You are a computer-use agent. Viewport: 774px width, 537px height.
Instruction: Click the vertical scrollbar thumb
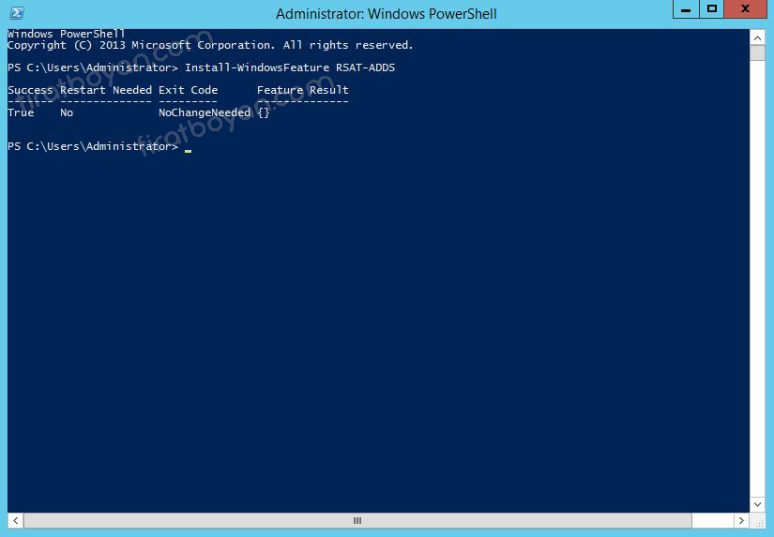[757, 52]
